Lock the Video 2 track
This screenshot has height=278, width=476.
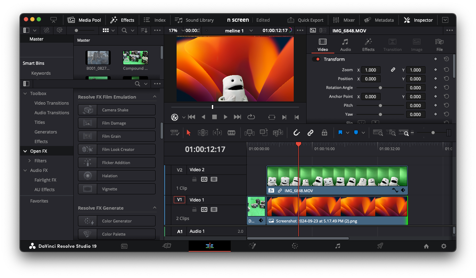click(x=194, y=179)
